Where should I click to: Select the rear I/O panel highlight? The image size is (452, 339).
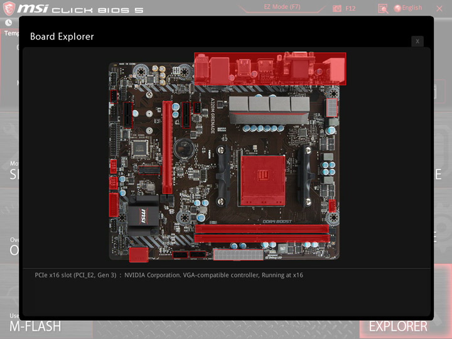tap(270, 69)
